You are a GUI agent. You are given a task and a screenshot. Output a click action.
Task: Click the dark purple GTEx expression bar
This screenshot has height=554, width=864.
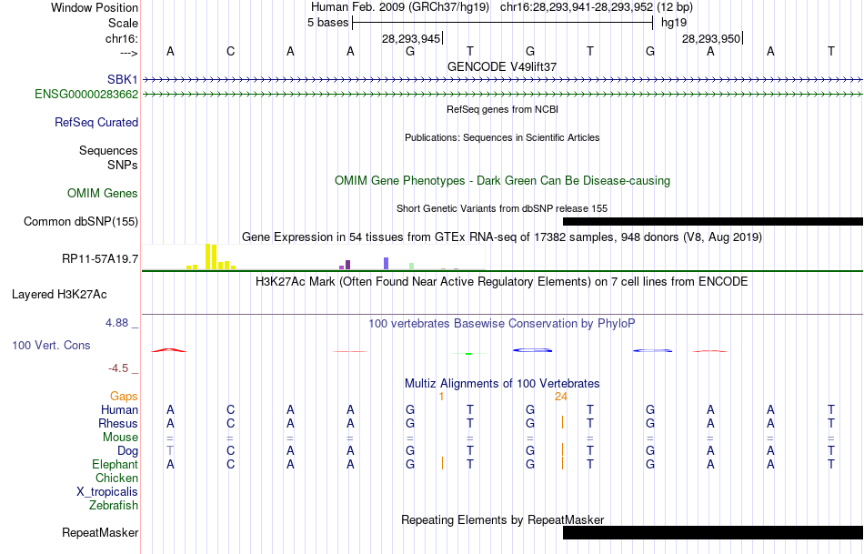[x=347, y=265]
